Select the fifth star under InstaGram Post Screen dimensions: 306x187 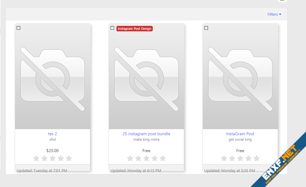[257, 158]
